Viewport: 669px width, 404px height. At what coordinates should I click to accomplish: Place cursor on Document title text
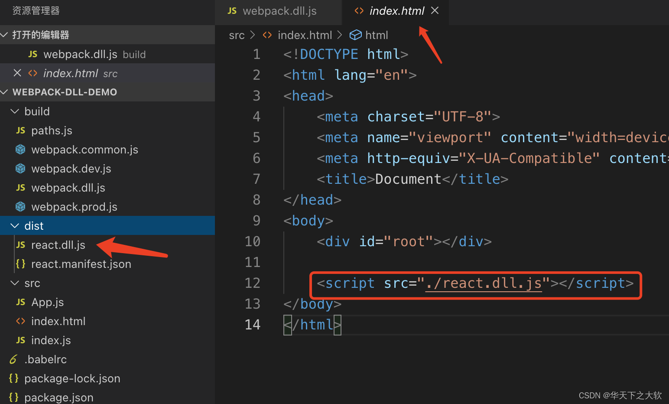(408, 179)
